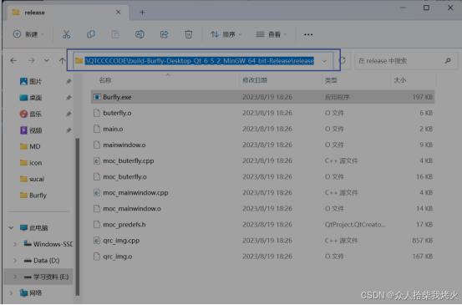The image size is (462, 305).
Task: Click the Burfly.exe application icon
Action: tap(97, 97)
